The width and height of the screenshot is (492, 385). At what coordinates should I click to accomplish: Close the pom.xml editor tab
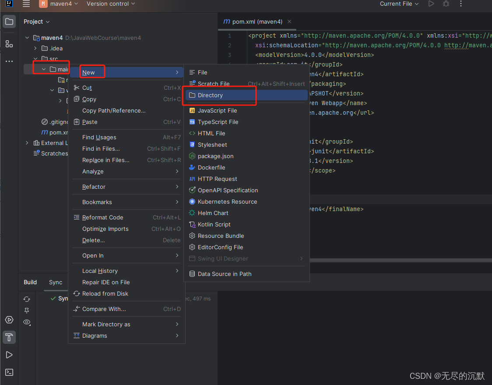tap(289, 21)
